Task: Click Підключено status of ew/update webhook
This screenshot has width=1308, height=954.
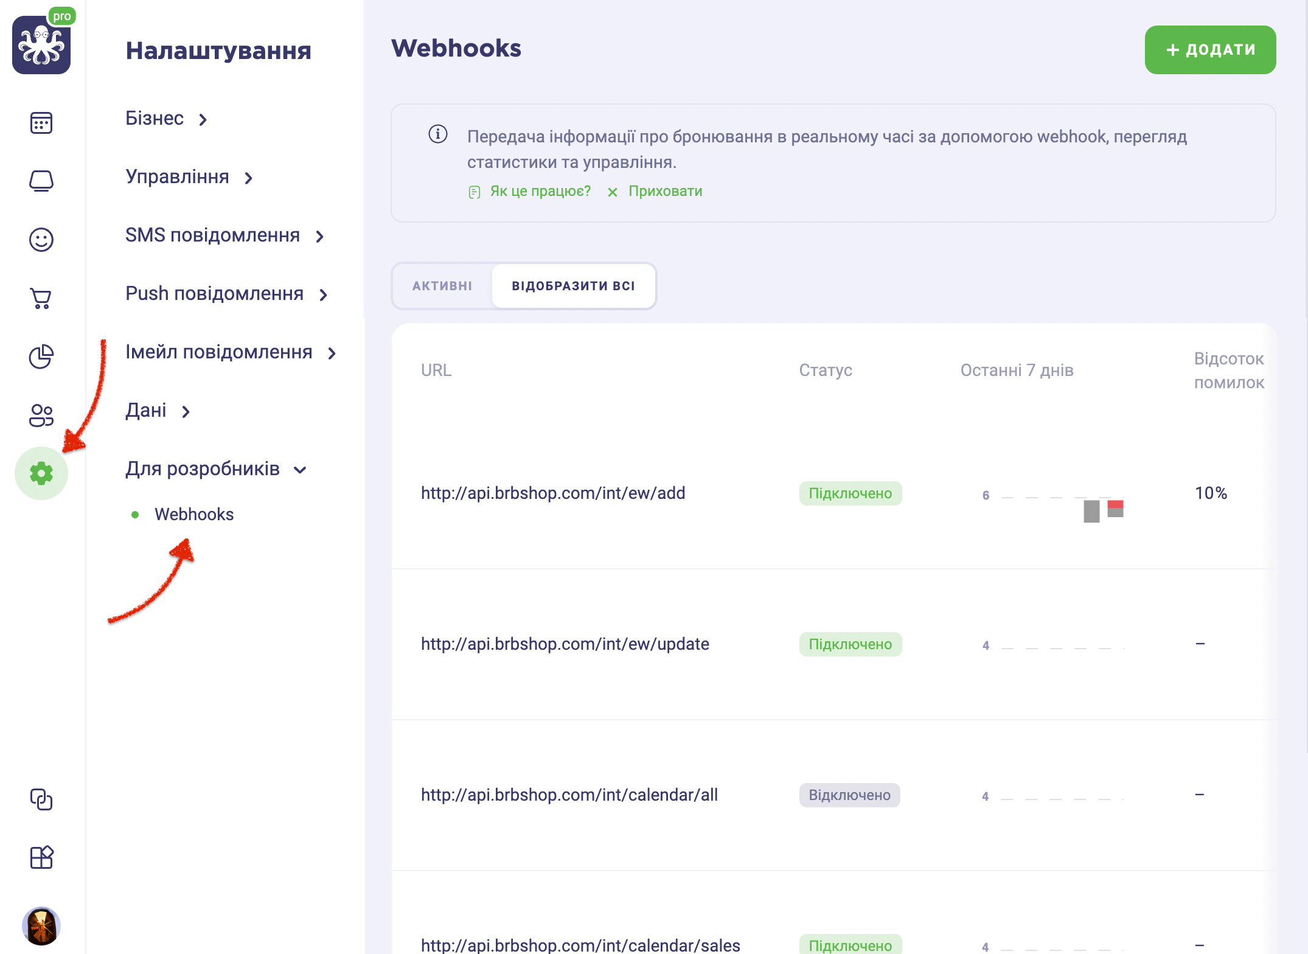Action: [851, 644]
